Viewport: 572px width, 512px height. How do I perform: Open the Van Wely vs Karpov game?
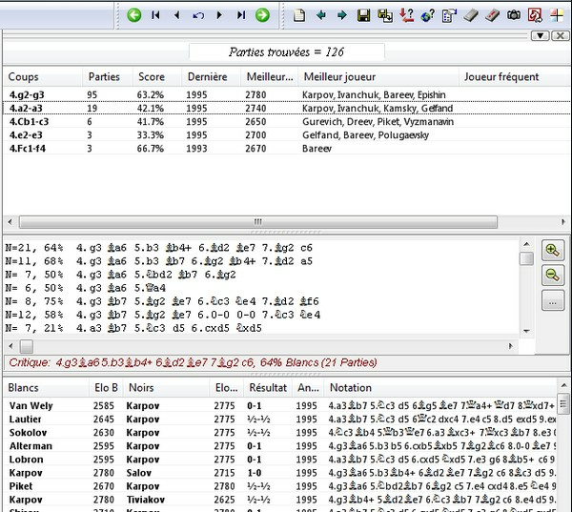coord(29,405)
